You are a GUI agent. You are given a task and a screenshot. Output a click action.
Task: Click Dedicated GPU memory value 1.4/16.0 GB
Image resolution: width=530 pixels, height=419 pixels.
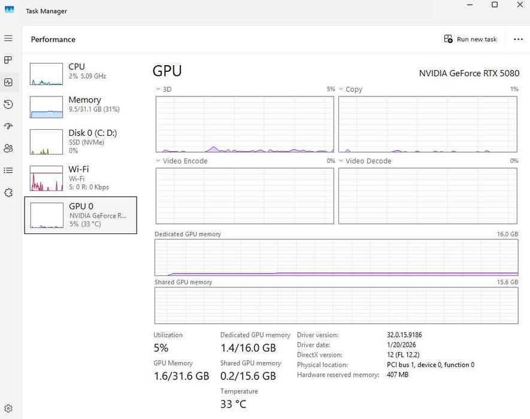click(248, 348)
